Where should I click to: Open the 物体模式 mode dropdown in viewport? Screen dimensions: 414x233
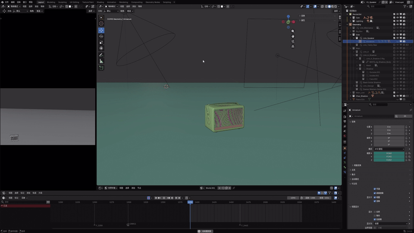tap(111, 6)
